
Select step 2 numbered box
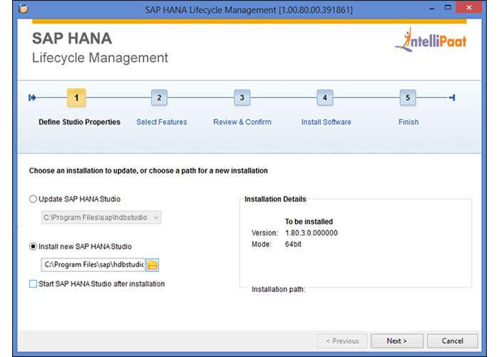pyautogui.click(x=159, y=98)
